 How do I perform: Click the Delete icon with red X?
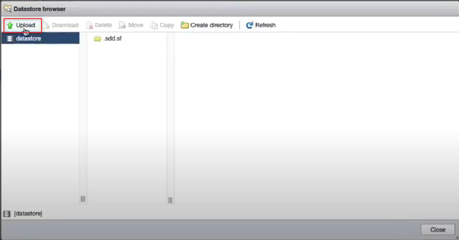click(90, 25)
